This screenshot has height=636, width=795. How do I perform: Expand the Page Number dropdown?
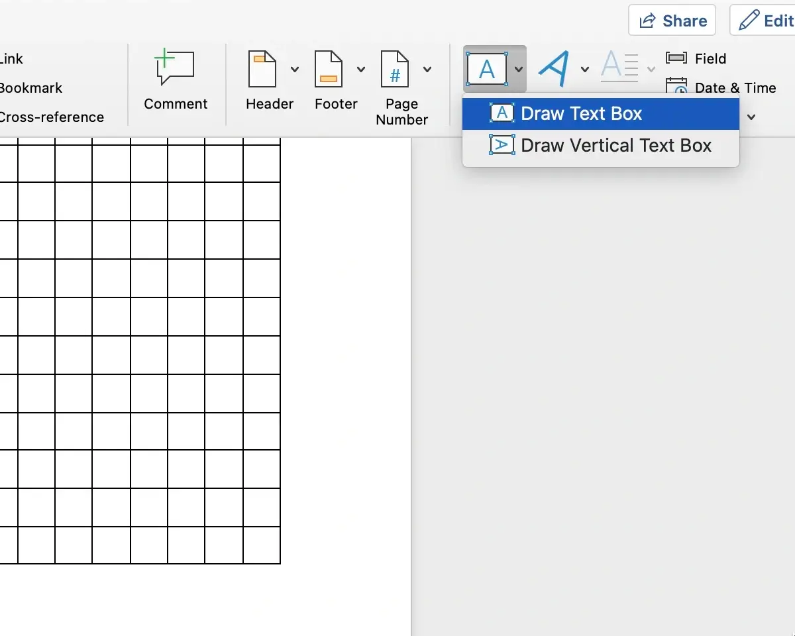pos(427,69)
